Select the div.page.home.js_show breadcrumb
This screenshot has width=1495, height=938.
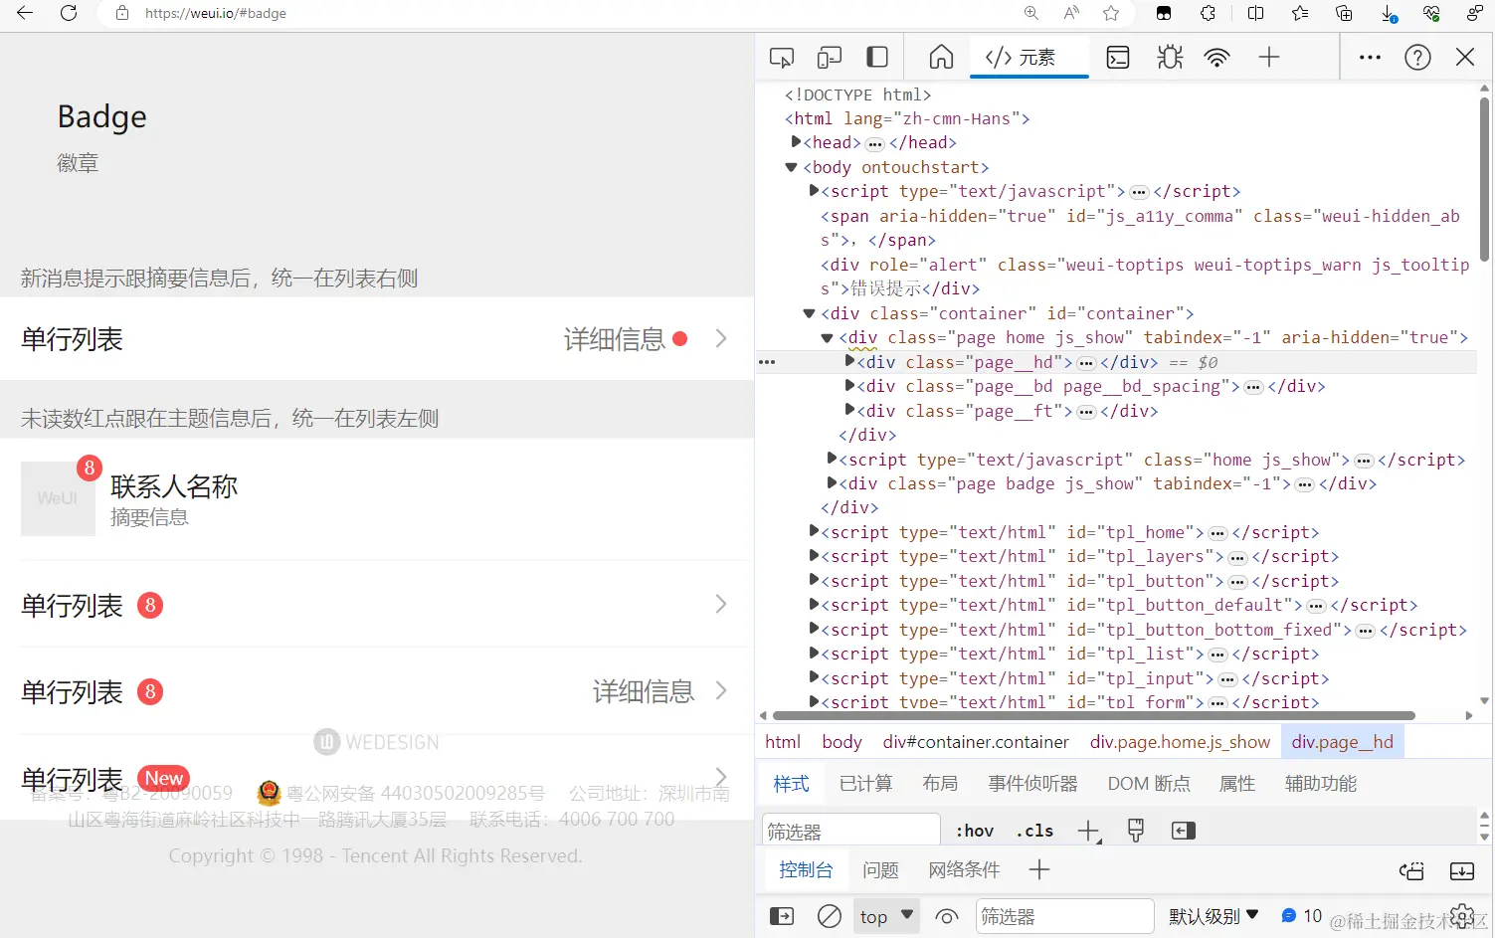pos(1180,742)
